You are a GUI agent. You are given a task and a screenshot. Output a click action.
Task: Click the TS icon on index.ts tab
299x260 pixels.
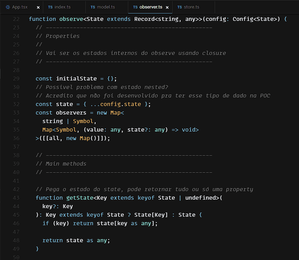point(50,7)
